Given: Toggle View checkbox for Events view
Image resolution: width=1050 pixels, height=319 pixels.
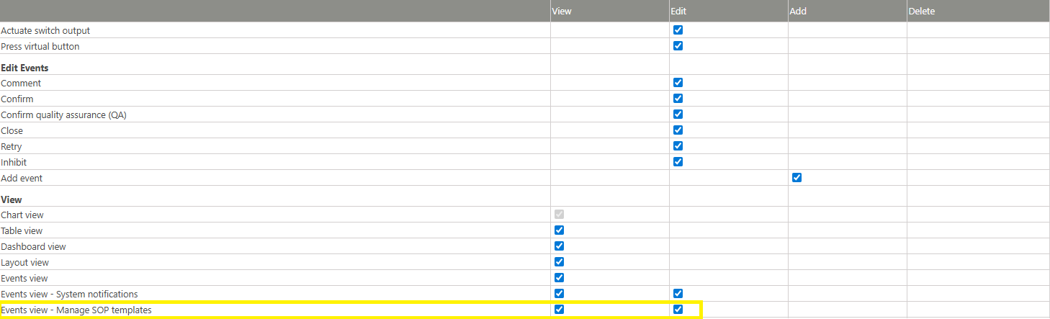Looking at the screenshot, I should pos(560,278).
